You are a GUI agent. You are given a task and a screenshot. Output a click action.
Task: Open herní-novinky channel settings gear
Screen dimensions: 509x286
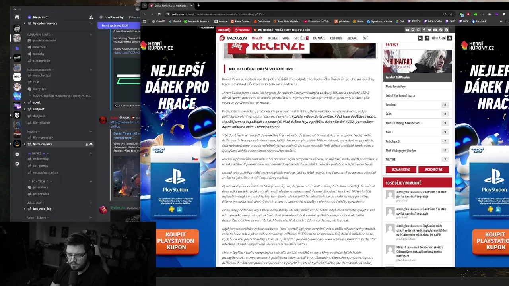(x=91, y=144)
